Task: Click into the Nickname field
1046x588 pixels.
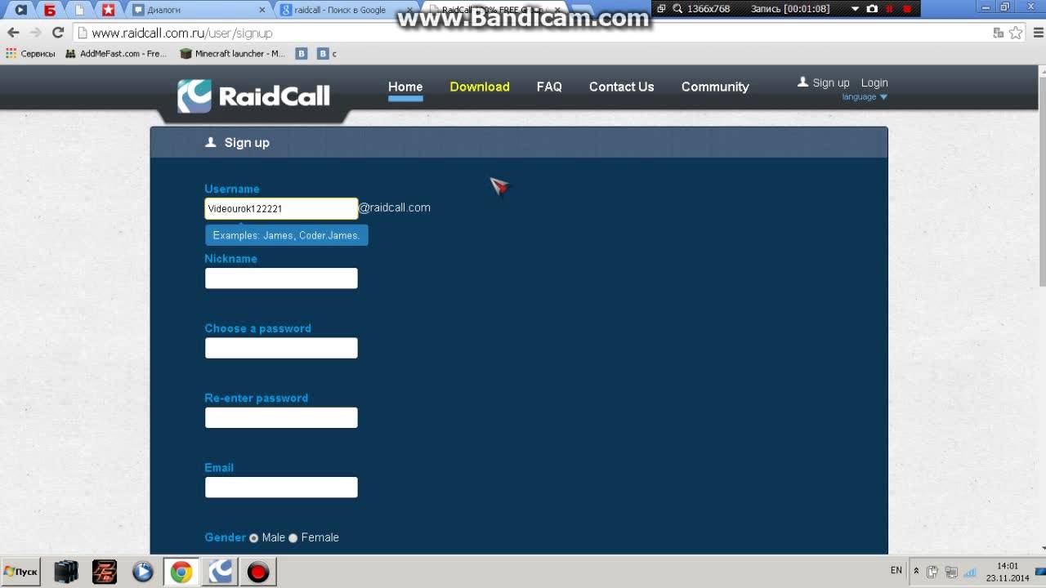Action: click(281, 278)
